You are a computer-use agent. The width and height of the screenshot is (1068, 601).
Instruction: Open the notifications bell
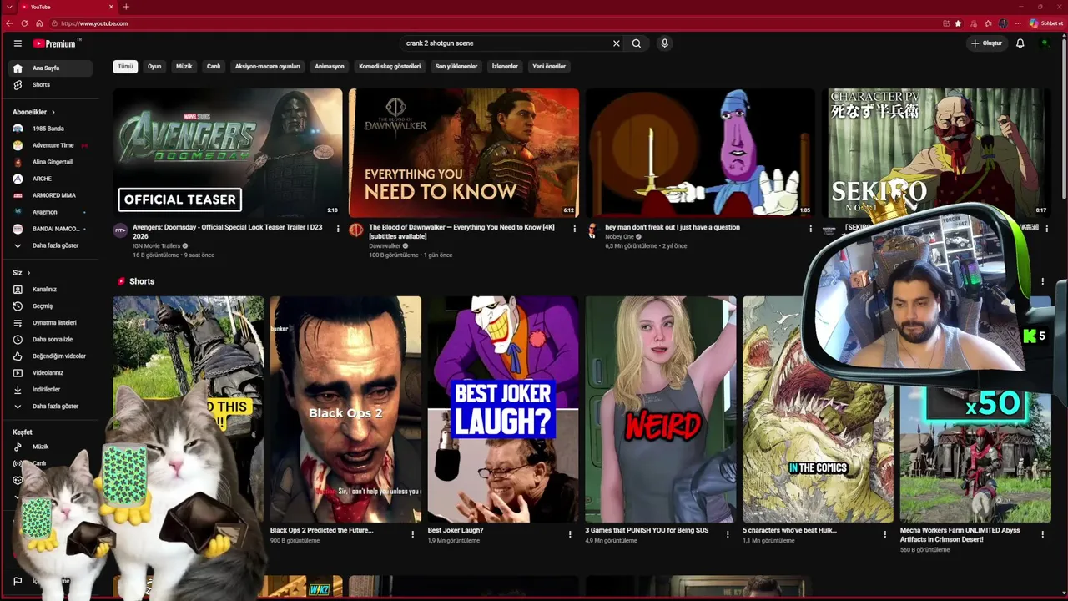pos(1020,43)
